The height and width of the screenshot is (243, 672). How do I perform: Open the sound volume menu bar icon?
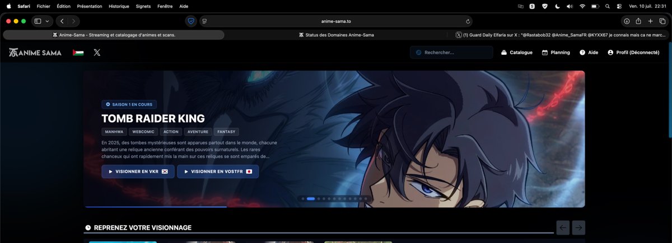[x=570, y=6]
